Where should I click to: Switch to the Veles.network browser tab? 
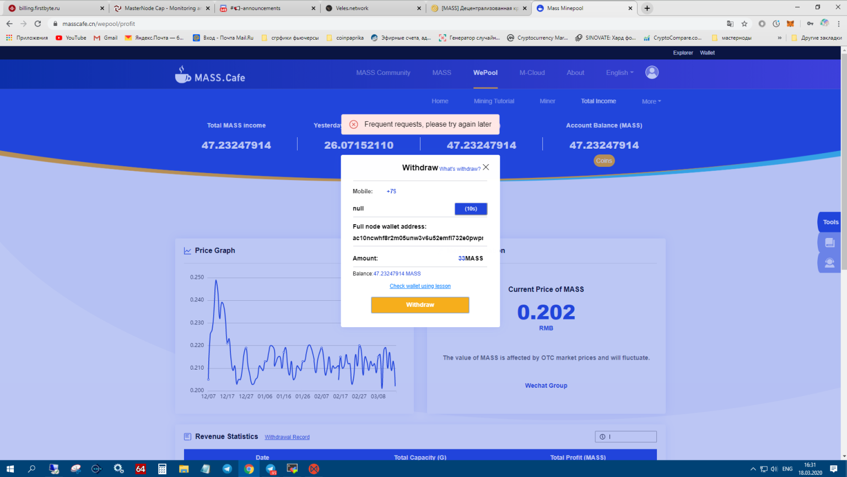click(373, 8)
